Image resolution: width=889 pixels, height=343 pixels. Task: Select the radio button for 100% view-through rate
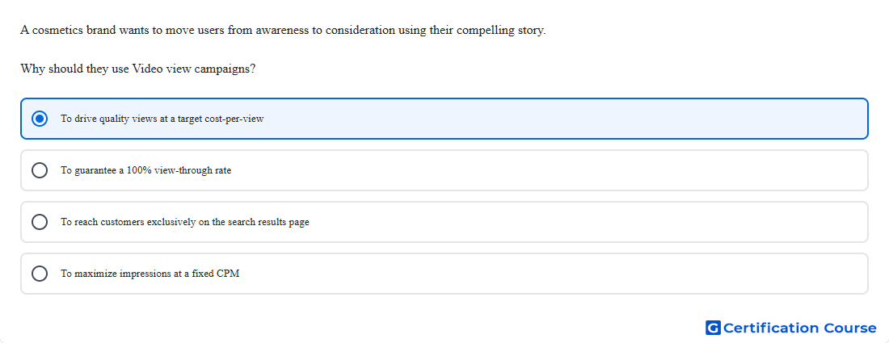coord(40,170)
